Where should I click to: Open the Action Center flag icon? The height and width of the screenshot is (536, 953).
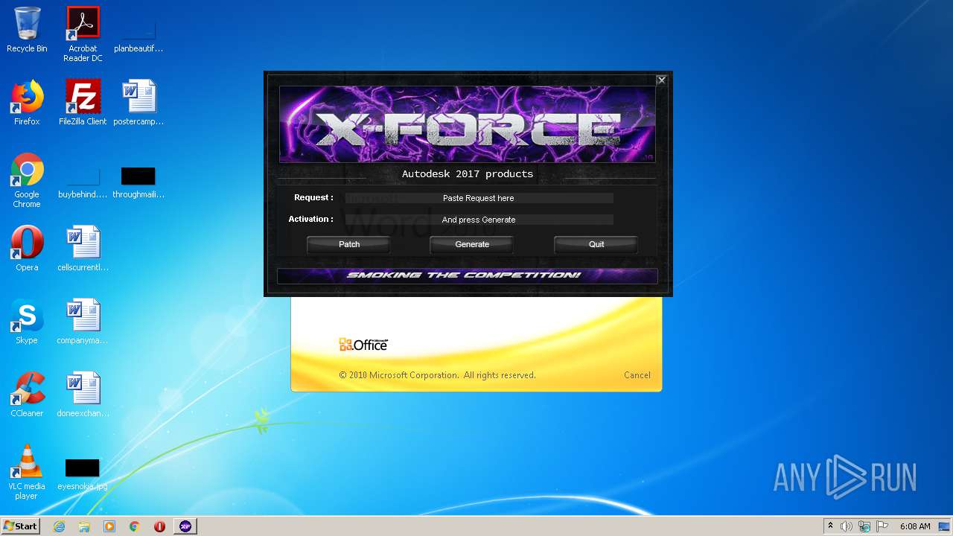[882, 526]
